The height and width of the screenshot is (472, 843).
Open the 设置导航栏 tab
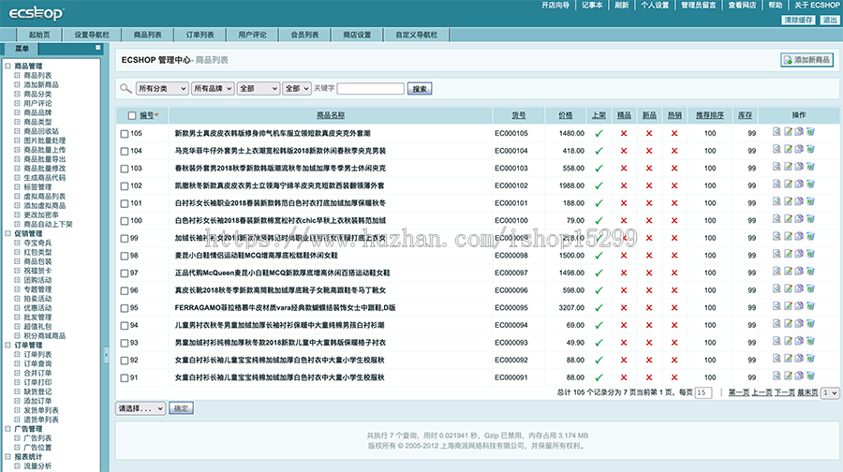(92, 35)
